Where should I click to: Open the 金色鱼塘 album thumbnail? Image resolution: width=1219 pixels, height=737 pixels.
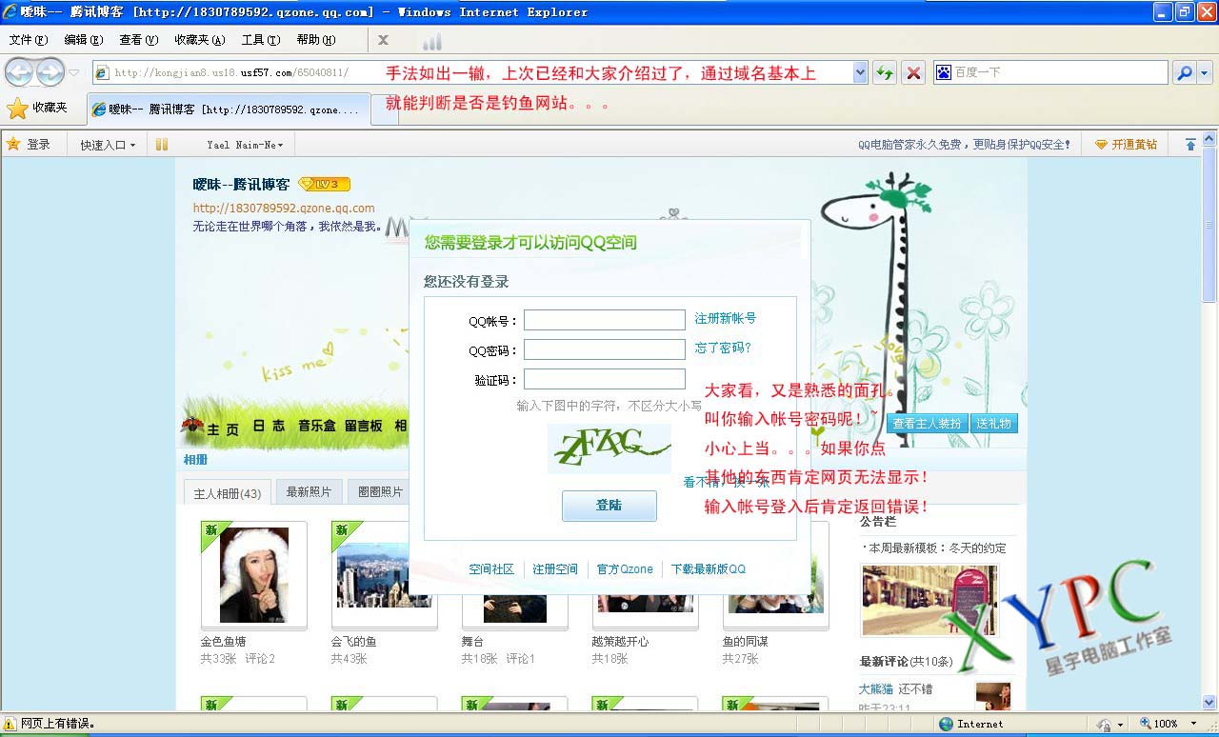point(253,574)
